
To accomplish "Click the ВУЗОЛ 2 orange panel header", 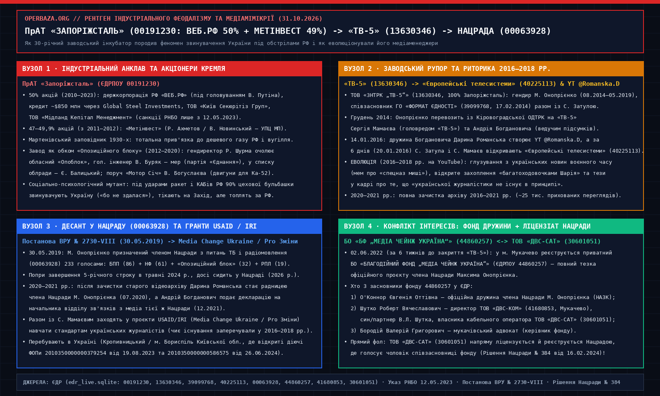I will (x=491, y=69).
